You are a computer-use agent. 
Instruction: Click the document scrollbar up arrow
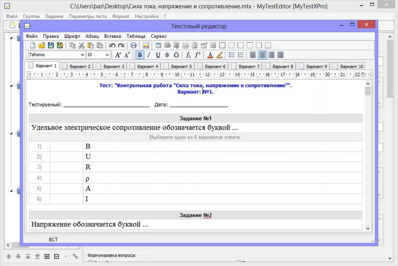(368, 84)
